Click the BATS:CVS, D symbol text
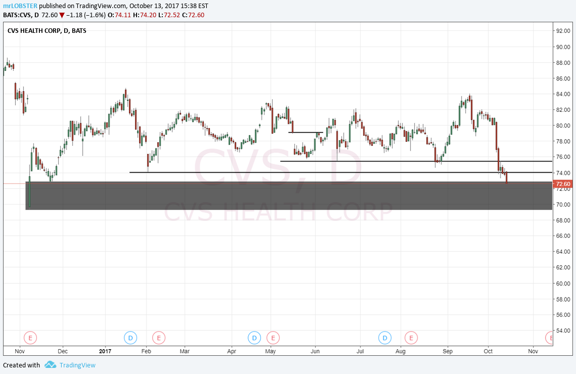This screenshot has height=374, width=576. [21, 15]
